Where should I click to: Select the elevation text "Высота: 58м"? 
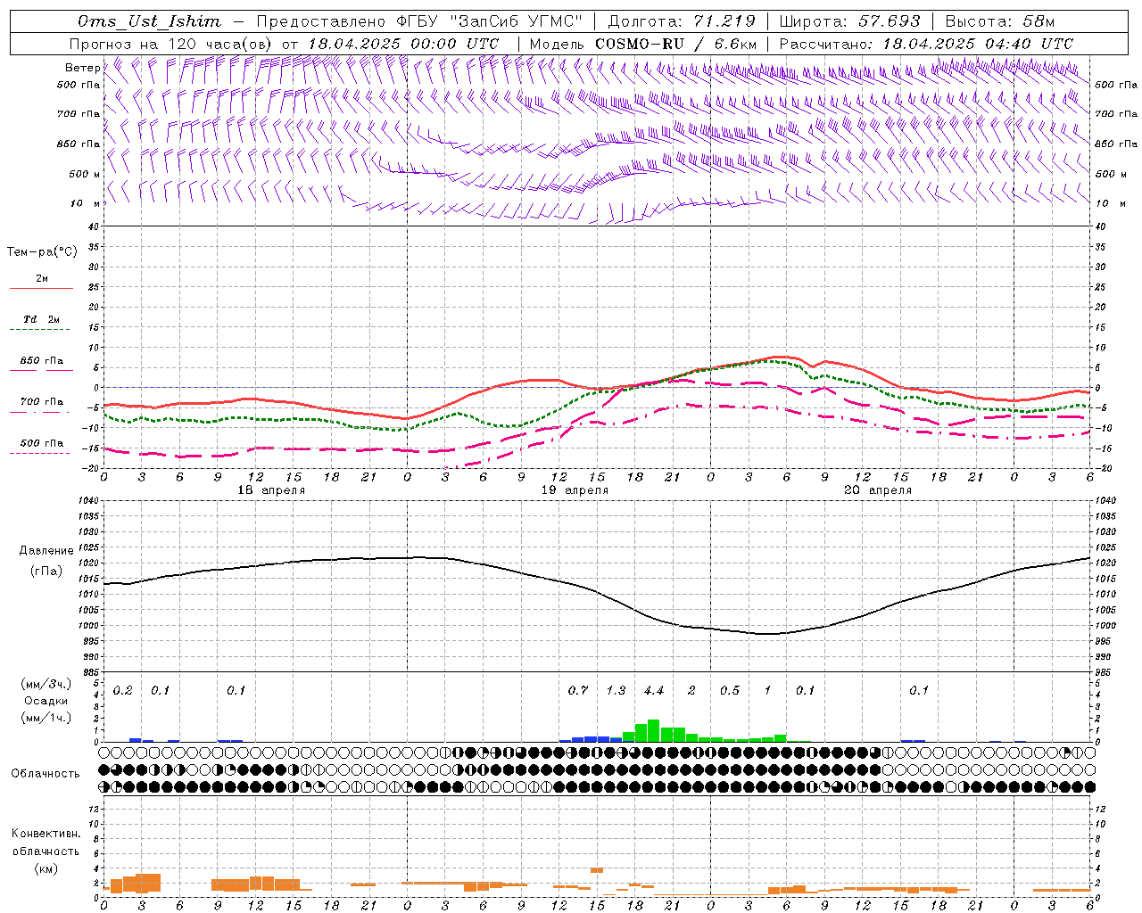[x=999, y=21]
